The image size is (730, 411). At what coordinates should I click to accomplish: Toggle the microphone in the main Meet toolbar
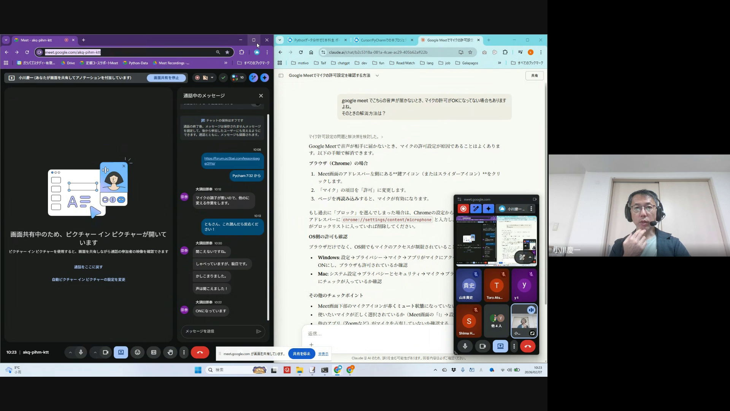pyautogui.click(x=81, y=352)
